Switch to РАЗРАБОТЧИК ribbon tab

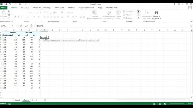(112, 7)
